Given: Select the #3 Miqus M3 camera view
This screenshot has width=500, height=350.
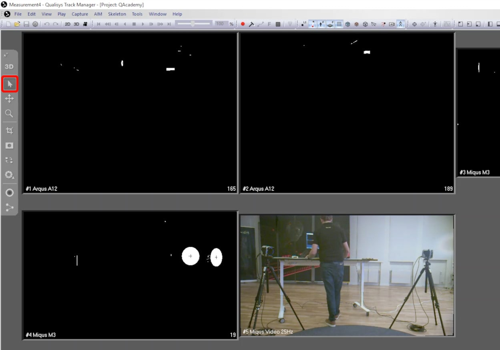Looking at the screenshot, I should coord(478,113).
